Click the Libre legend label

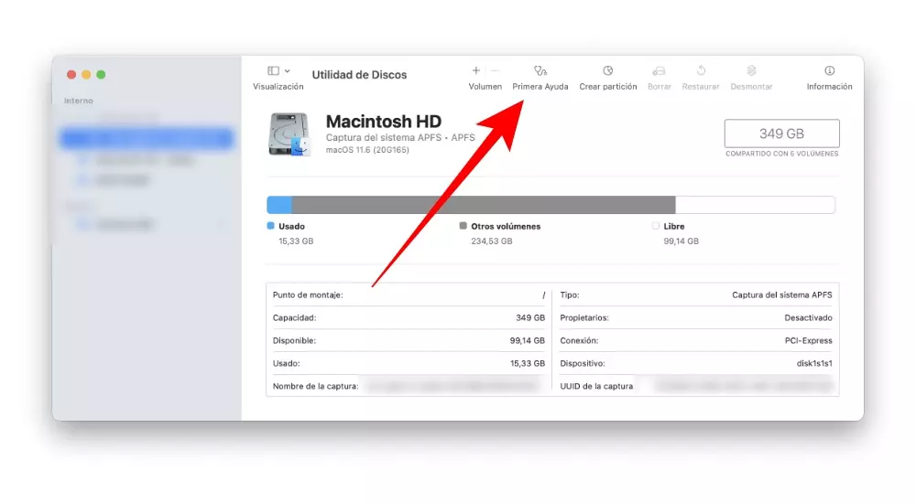tap(673, 226)
